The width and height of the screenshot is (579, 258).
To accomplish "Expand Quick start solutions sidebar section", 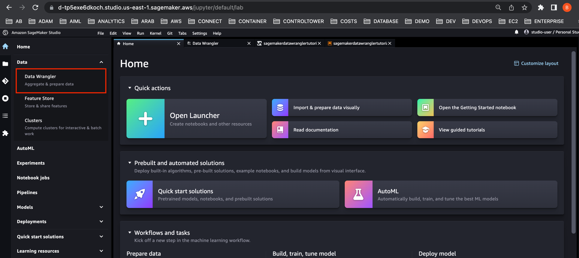I will (x=101, y=237).
